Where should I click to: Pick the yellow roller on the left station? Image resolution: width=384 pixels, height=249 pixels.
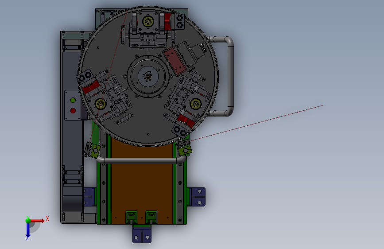101,104
